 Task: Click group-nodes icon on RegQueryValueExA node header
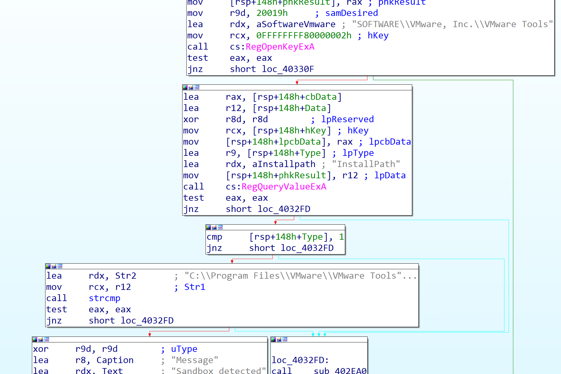click(x=197, y=87)
